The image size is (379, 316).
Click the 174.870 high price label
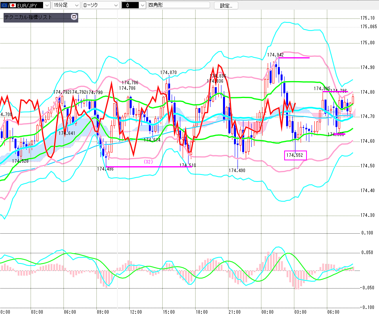click(168, 73)
